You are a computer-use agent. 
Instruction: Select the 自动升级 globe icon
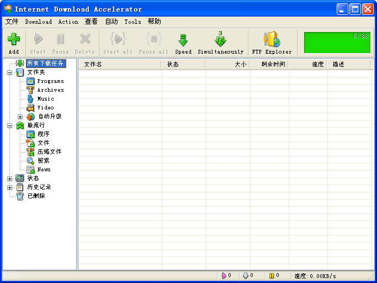[30, 117]
